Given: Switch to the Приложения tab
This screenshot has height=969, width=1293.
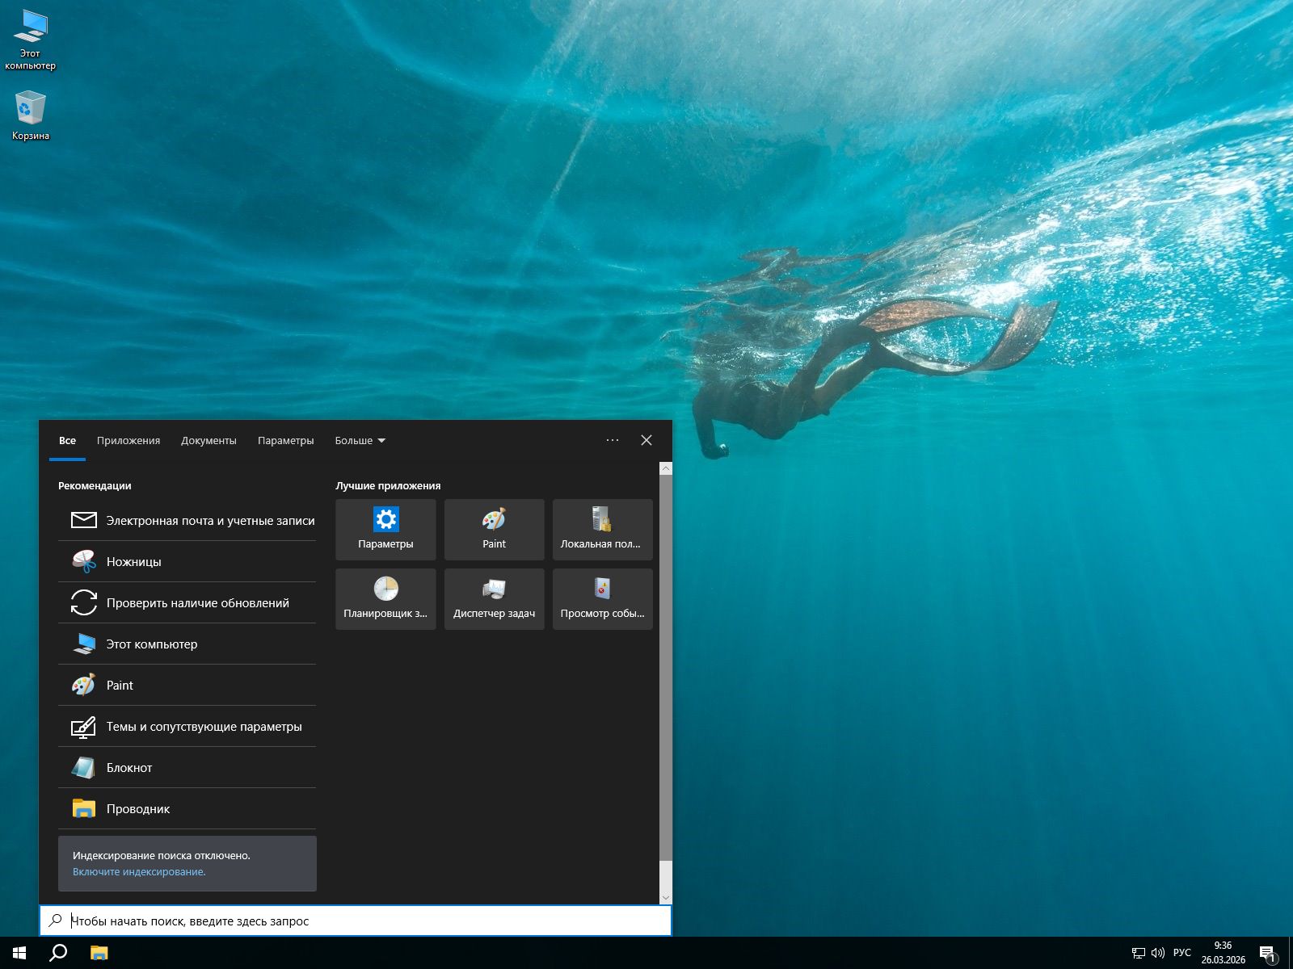Looking at the screenshot, I should coord(128,441).
